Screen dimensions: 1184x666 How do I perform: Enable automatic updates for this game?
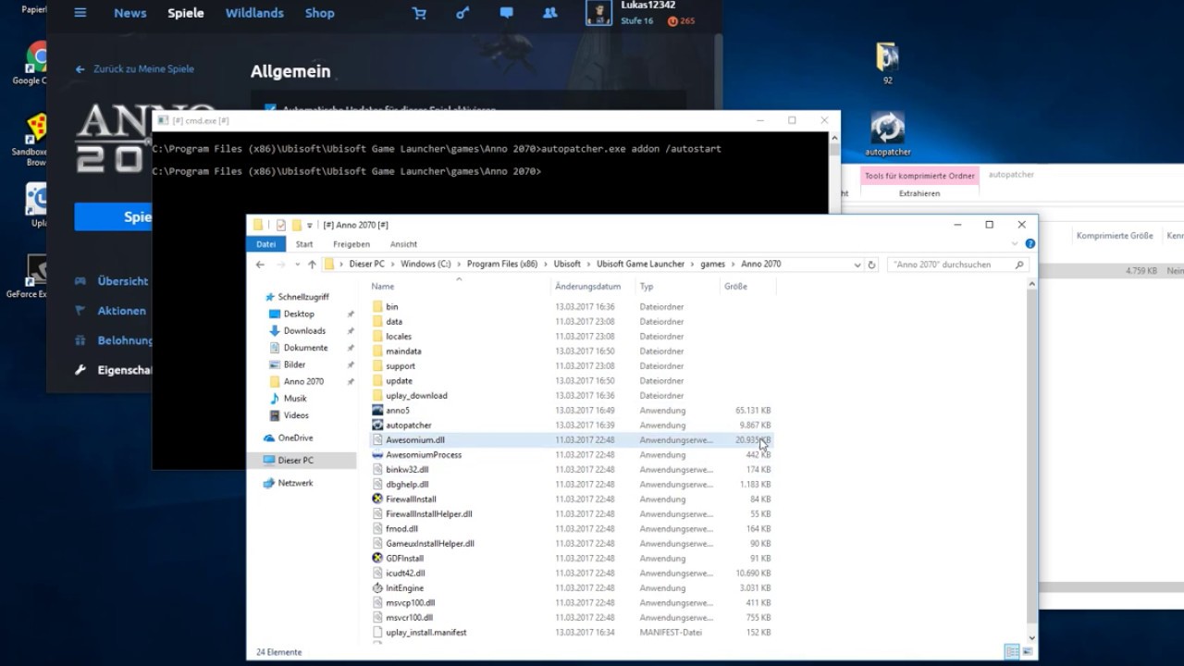point(271,108)
